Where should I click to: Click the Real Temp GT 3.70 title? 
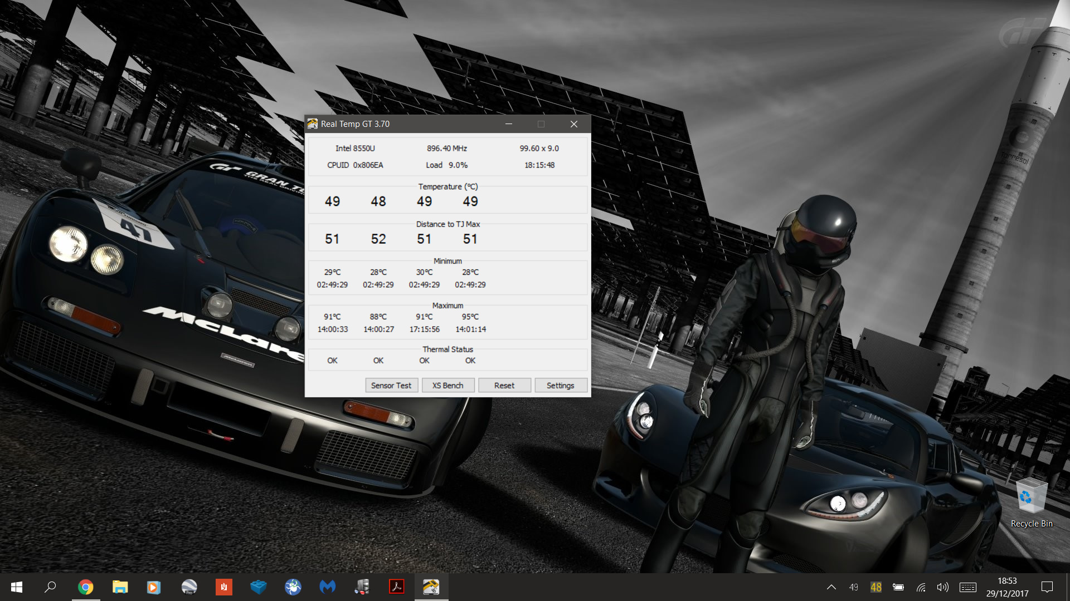[x=355, y=124]
